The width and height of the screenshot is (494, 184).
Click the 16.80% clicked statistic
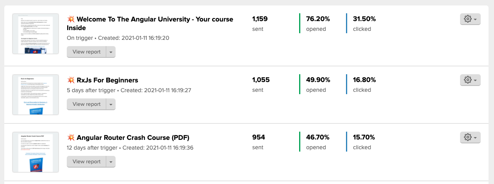point(364,80)
